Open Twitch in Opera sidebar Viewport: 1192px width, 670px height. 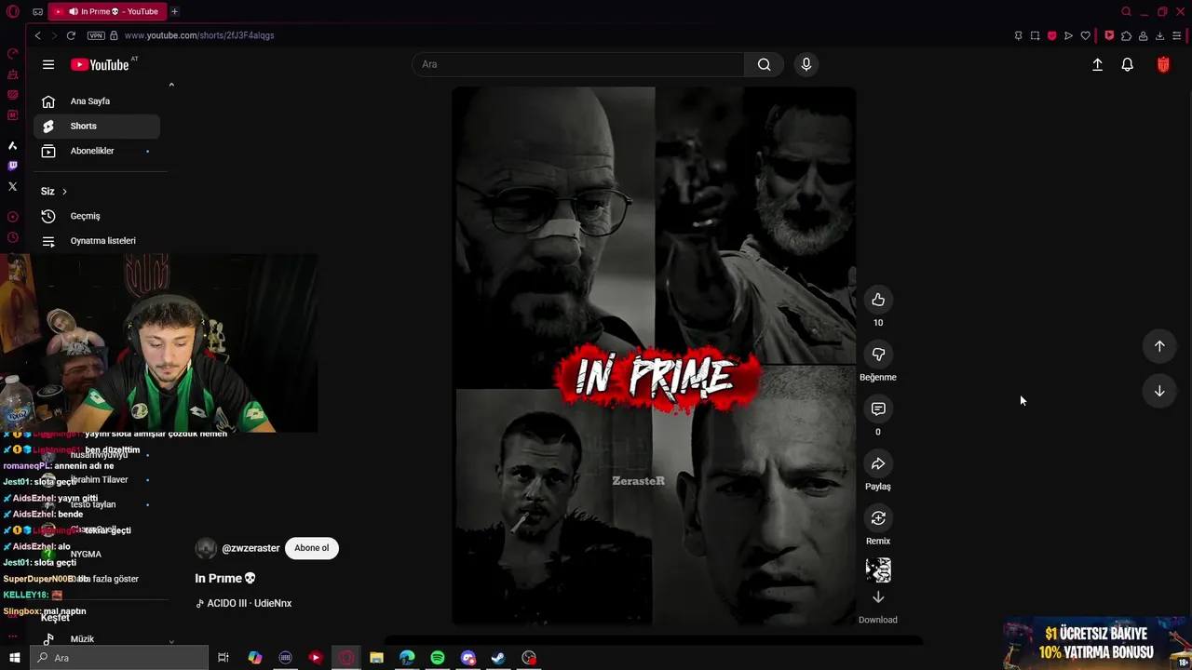click(12, 166)
